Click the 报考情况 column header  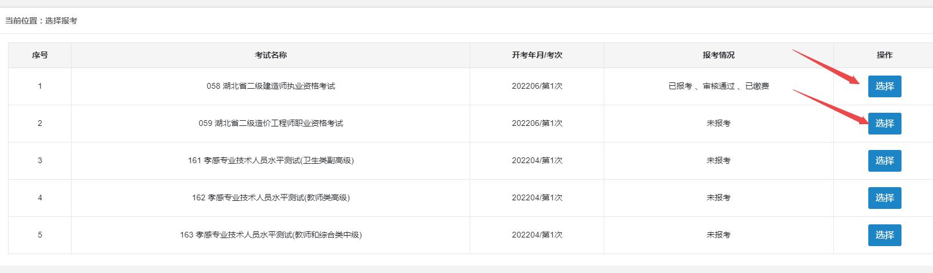(718, 55)
